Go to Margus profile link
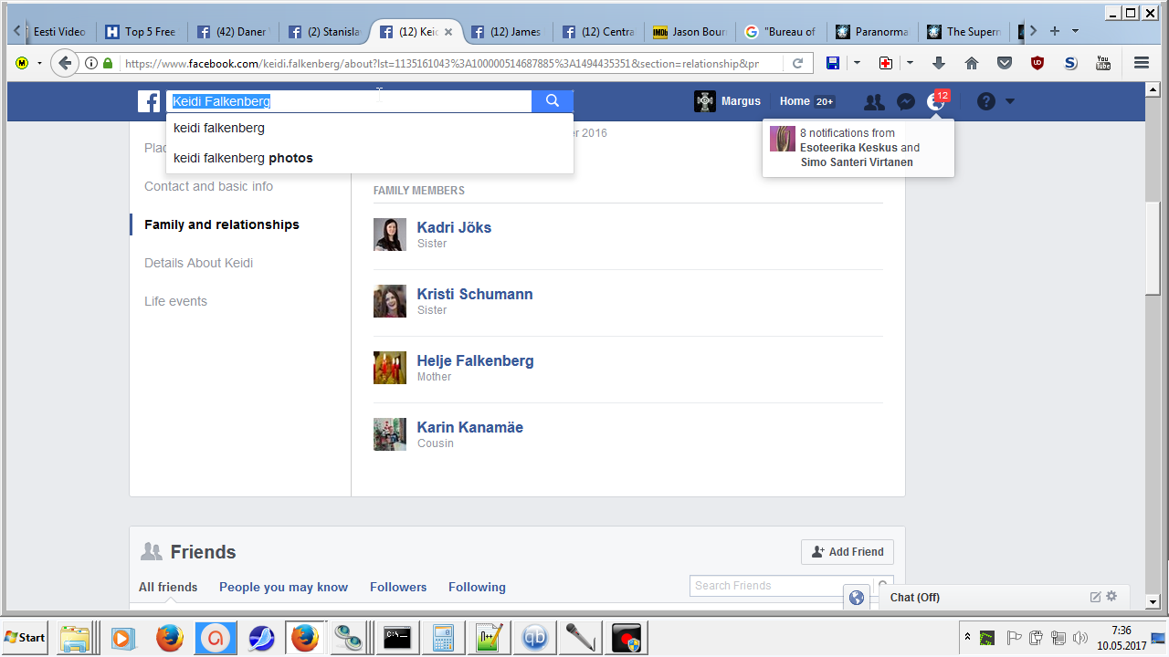 [741, 101]
